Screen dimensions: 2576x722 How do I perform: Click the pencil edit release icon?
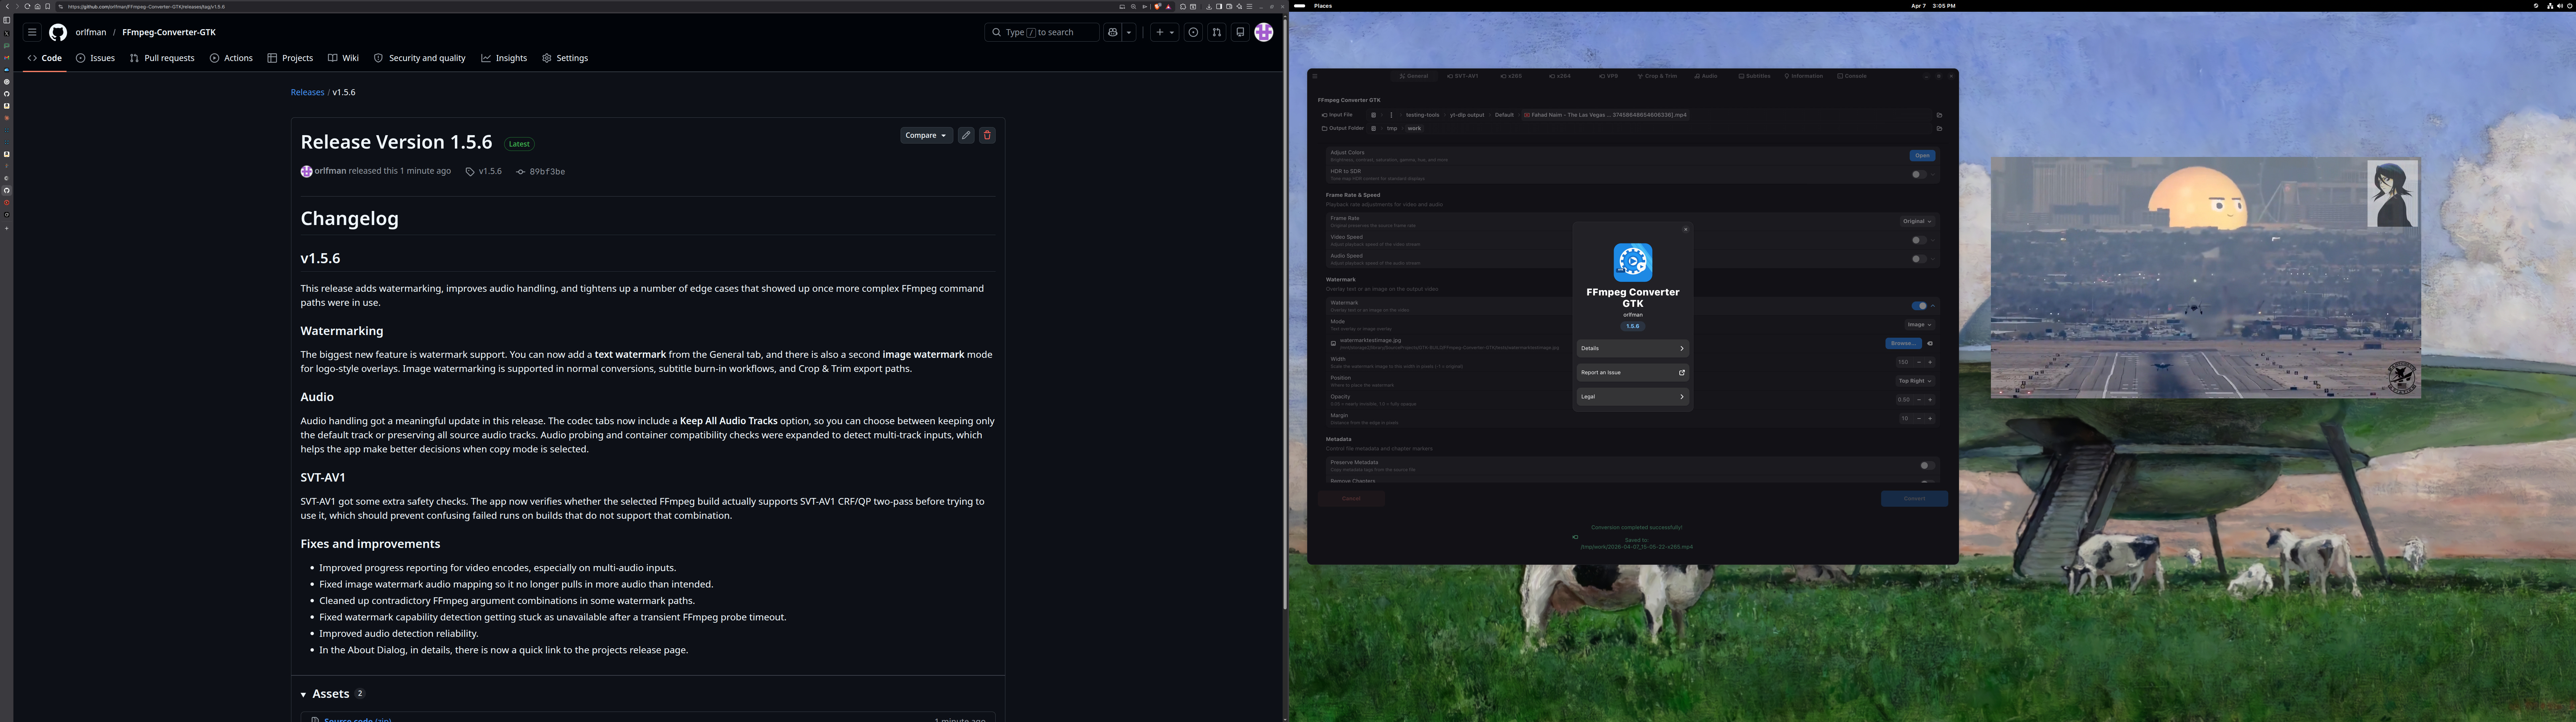coord(966,136)
